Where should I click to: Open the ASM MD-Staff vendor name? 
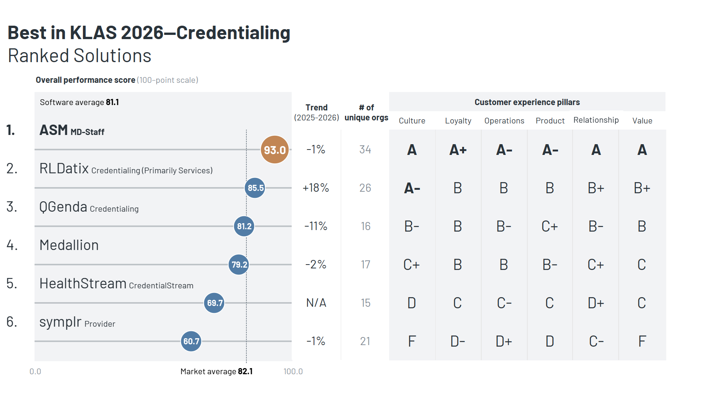pos(72,130)
